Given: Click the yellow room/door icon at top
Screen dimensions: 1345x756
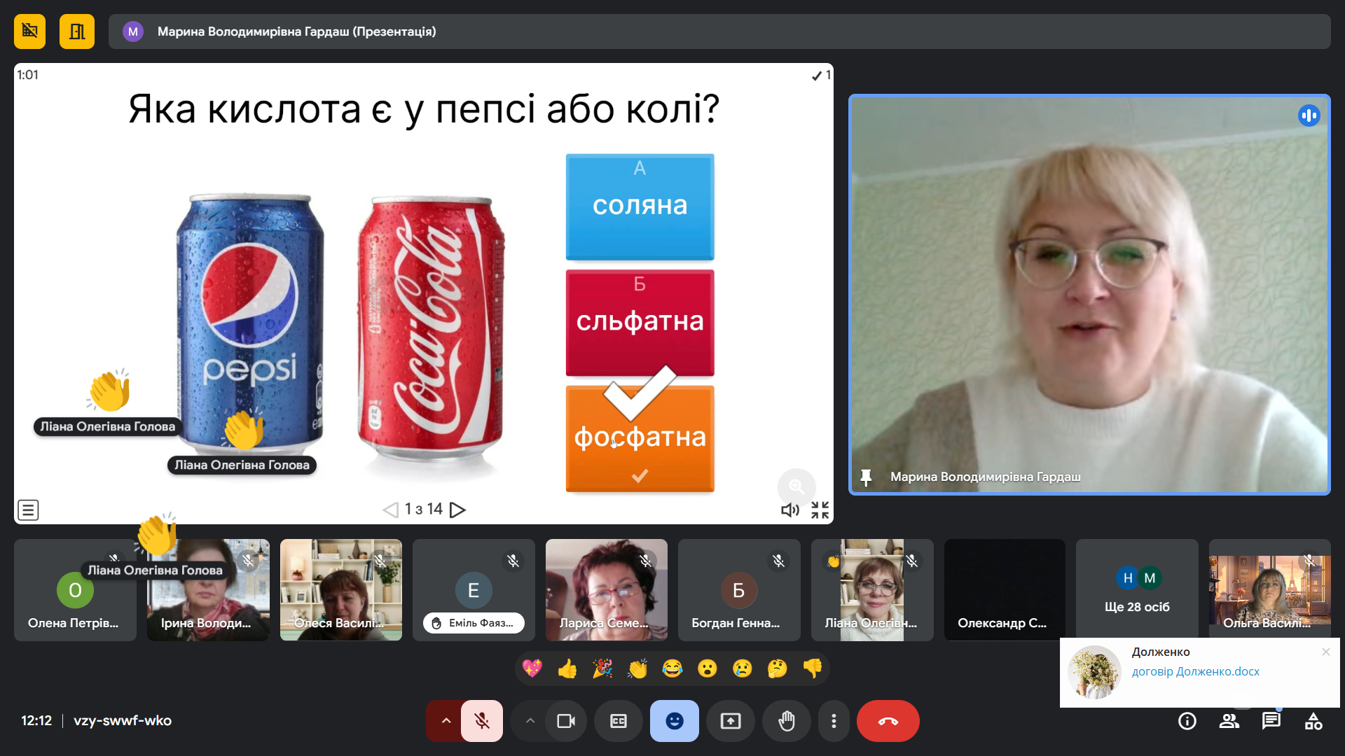Looking at the screenshot, I should pos(77,31).
